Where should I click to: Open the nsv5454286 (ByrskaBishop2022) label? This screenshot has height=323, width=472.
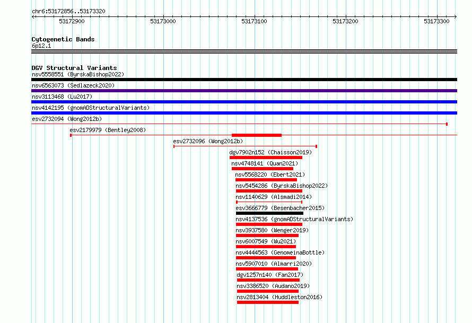point(282,186)
